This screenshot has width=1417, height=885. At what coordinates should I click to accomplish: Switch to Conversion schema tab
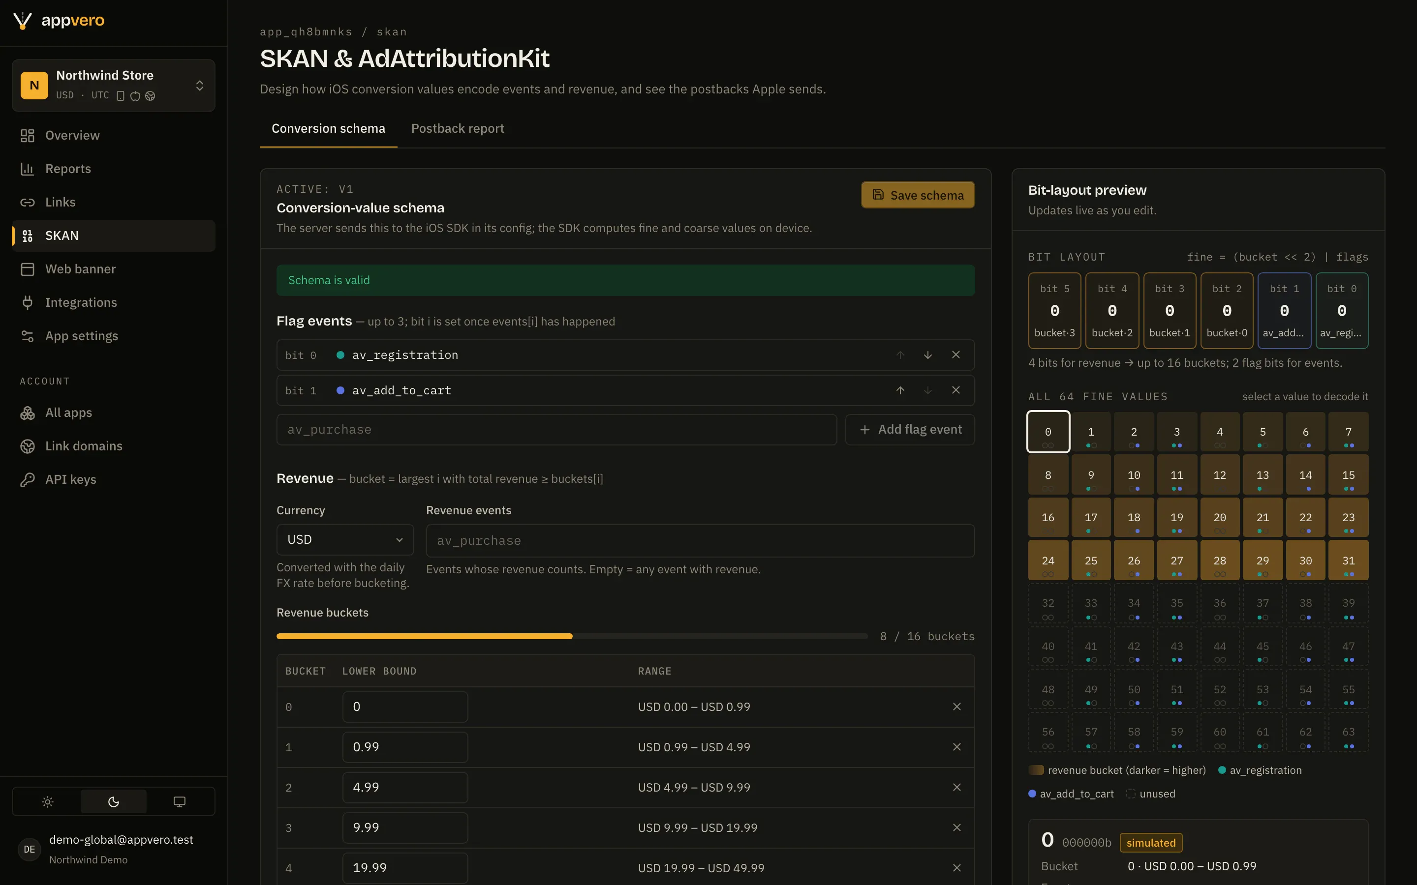[328, 129]
